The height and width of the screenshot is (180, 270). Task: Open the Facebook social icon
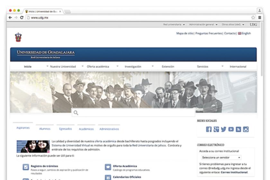point(209,129)
